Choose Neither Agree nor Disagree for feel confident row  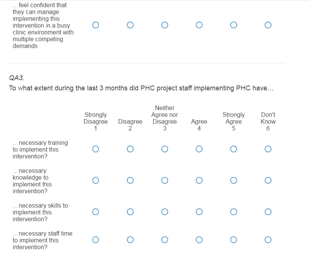165,25
